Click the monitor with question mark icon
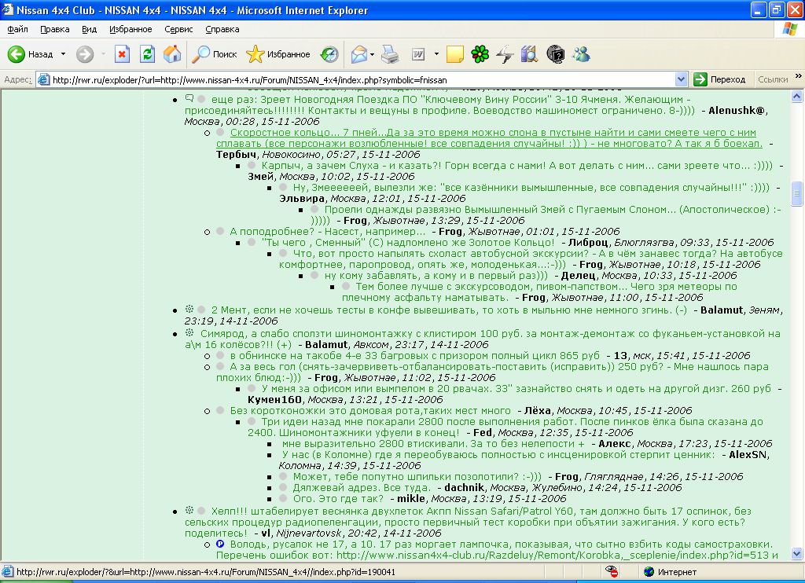Screen dimensions: 805x583 click(556, 54)
